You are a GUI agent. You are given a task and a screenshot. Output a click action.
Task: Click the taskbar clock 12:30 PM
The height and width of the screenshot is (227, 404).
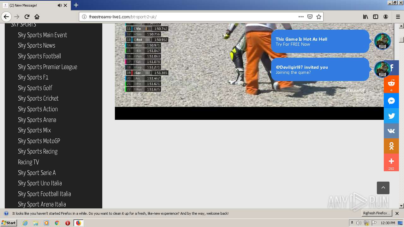pyautogui.click(x=388, y=223)
